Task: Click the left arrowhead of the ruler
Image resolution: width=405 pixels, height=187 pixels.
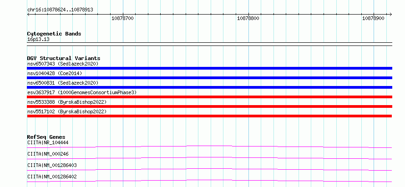Action: tap(28, 14)
